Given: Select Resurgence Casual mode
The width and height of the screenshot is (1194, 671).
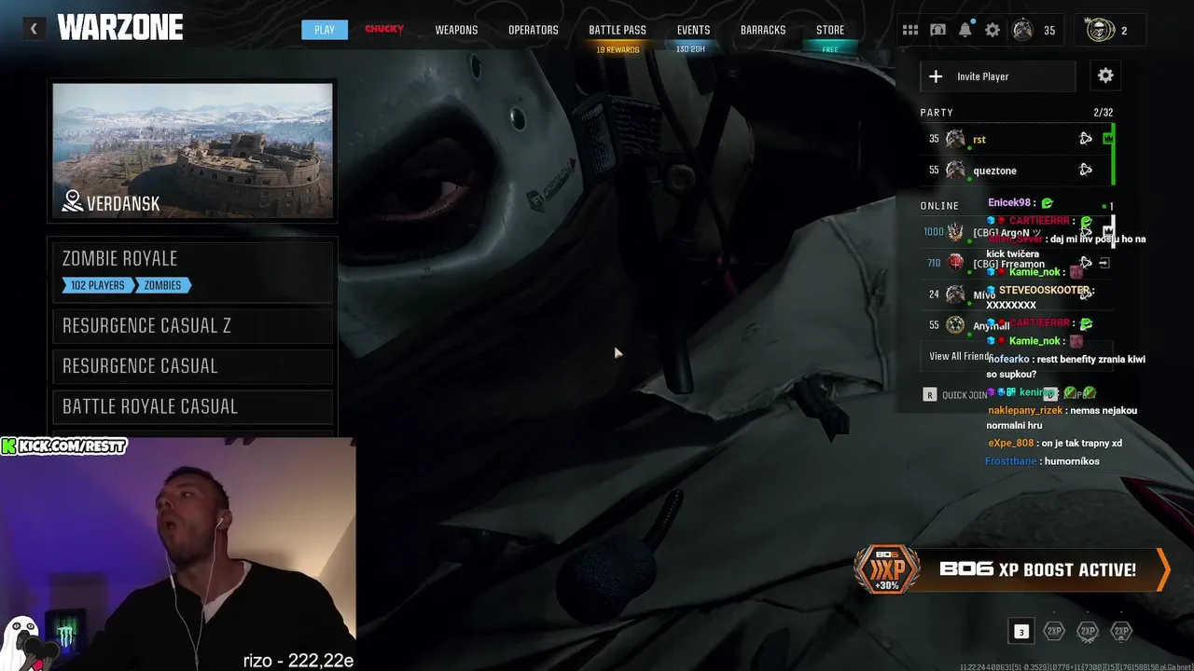Looking at the screenshot, I should coord(191,365).
